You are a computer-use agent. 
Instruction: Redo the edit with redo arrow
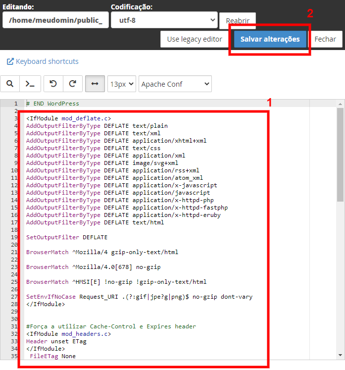(73, 84)
